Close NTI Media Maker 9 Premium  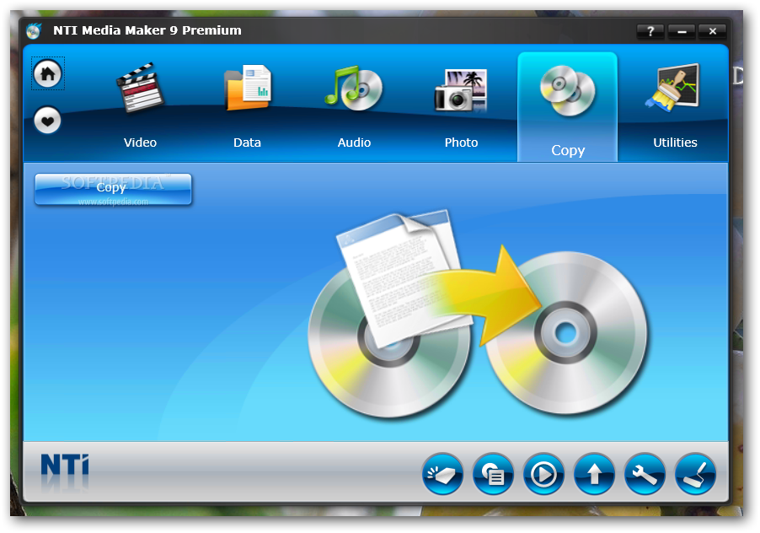(713, 31)
